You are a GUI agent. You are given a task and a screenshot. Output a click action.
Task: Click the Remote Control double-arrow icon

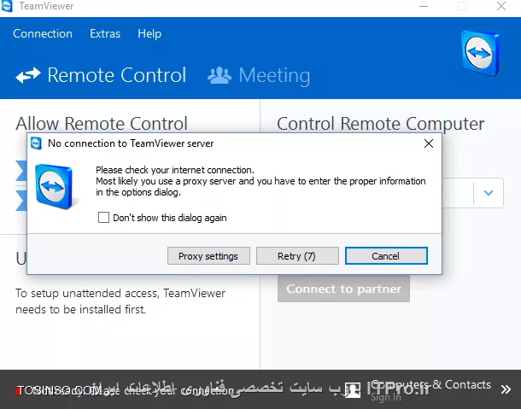(28, 75)
